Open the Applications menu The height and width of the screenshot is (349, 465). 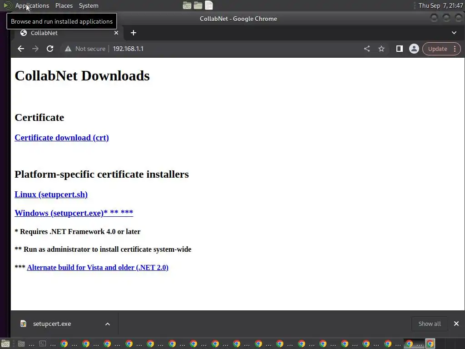click(x=32, y=5)
